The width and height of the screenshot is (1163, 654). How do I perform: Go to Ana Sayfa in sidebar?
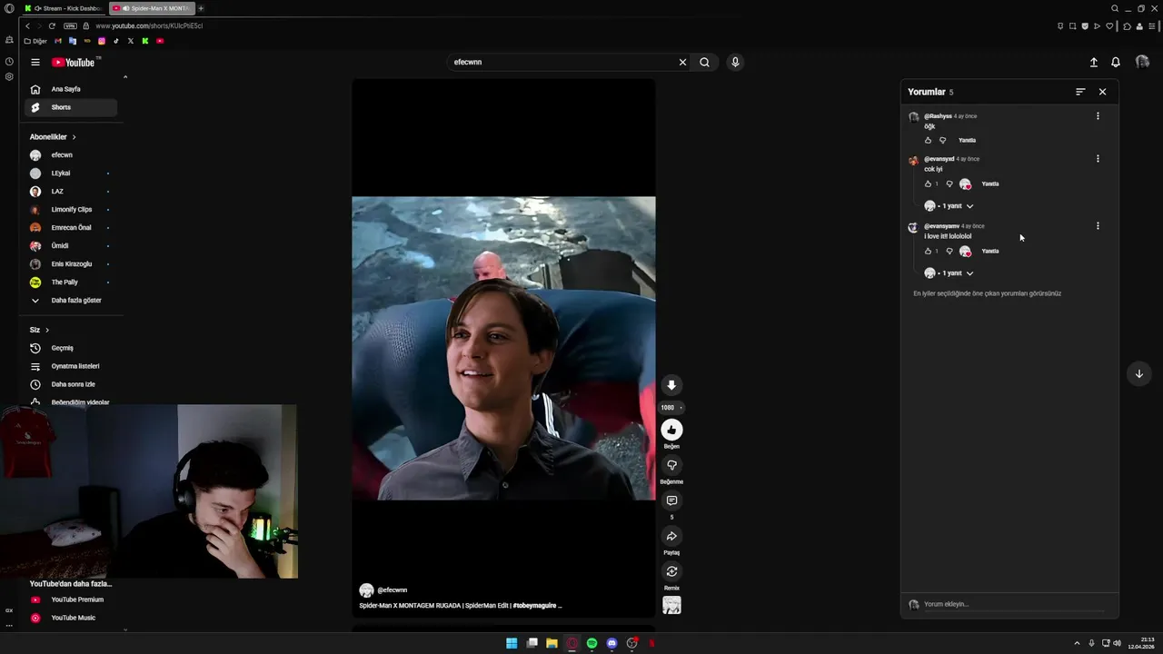(71, 89)
